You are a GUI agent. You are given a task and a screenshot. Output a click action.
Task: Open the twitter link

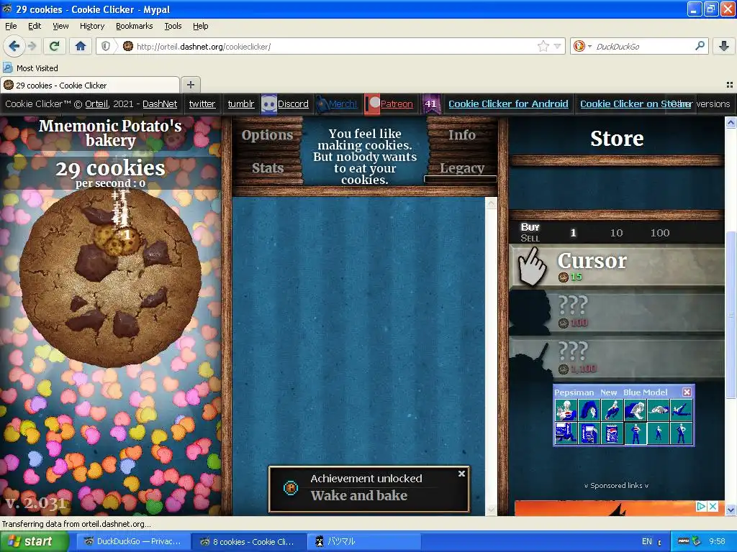202,104
